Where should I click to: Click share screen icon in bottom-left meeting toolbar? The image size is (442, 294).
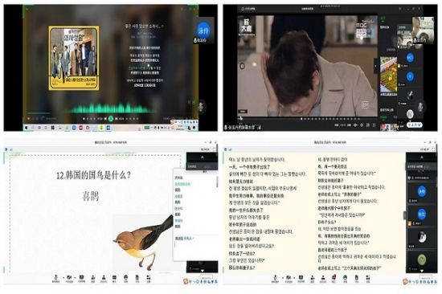tap(82, 278)
